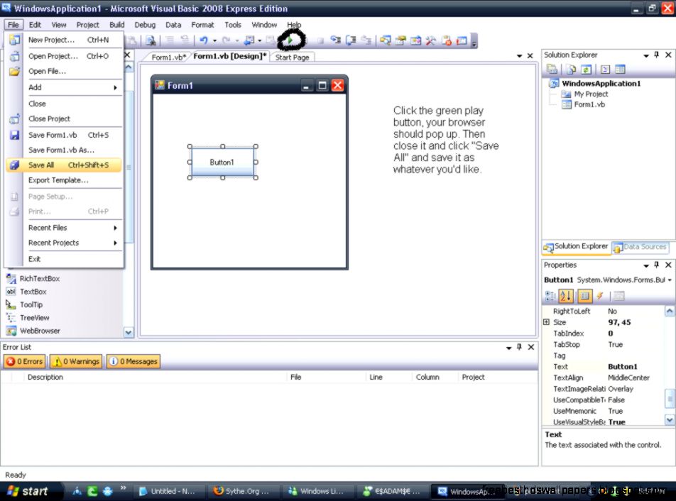This screenshot has height=501, width=676.
Task: Select WebBrowser control in Toolbox
Action: pyautogui.click(x=33, y=331)
